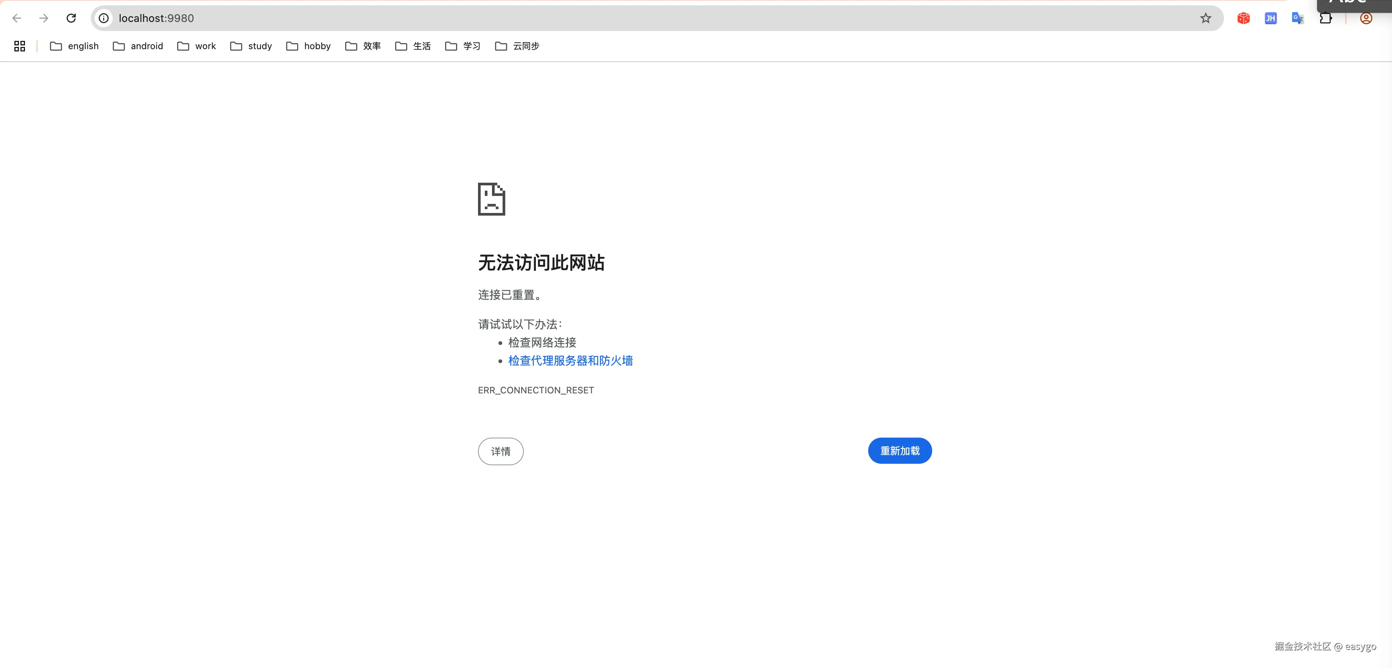1392x668 pixels.
Task: Open the JH extension icon
Action: (1271, 19)
